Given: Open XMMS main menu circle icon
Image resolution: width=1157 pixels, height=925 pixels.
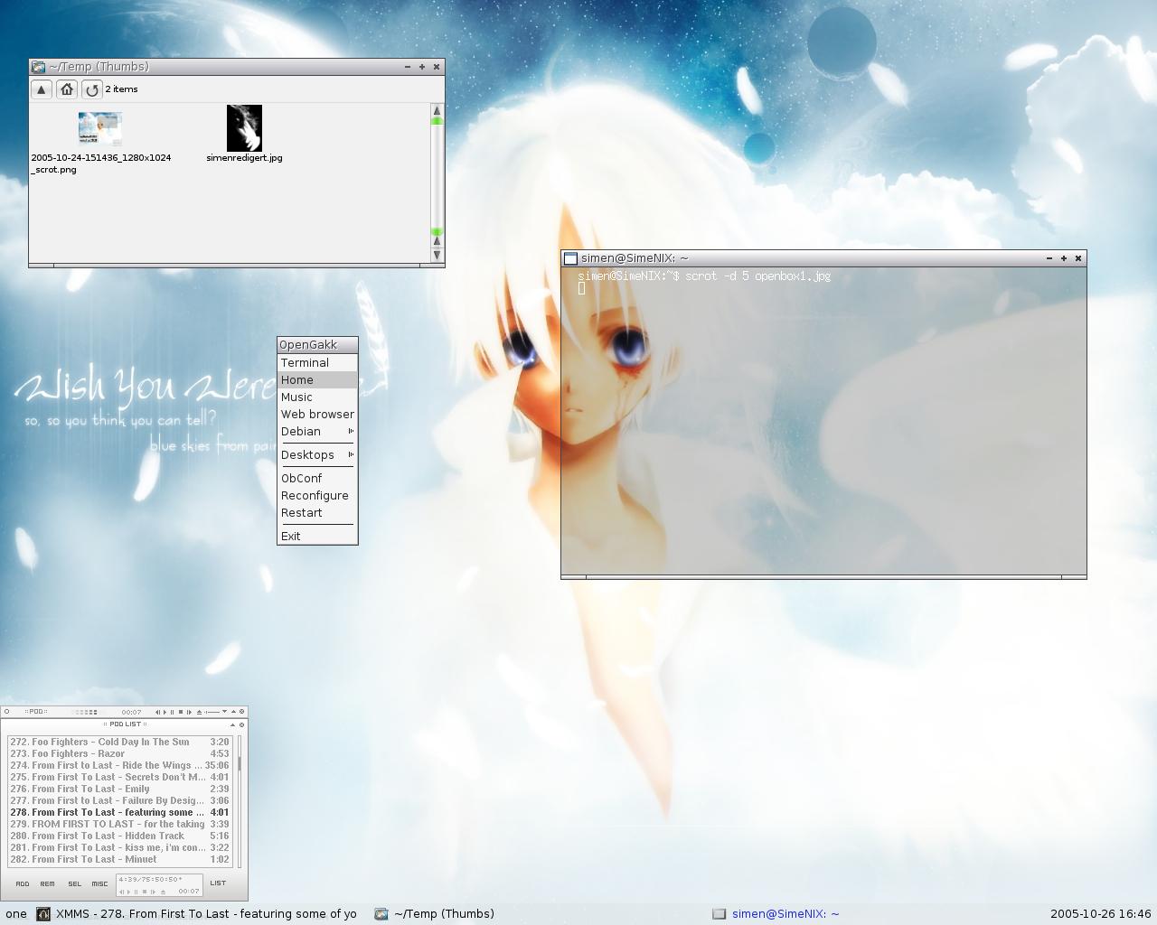Looking at the screenshot, I should coord(6,712).
